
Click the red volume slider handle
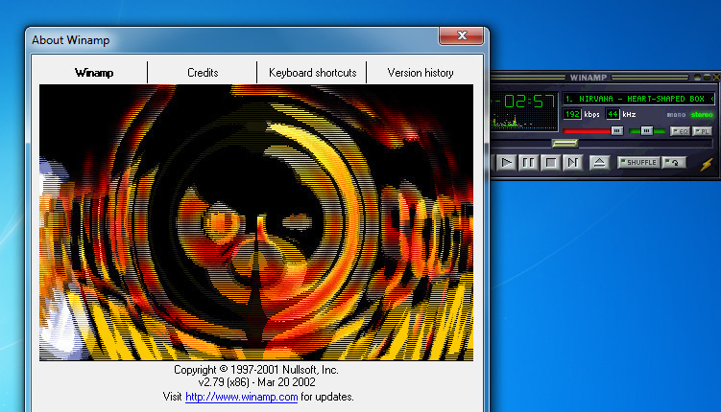[617, 131]
